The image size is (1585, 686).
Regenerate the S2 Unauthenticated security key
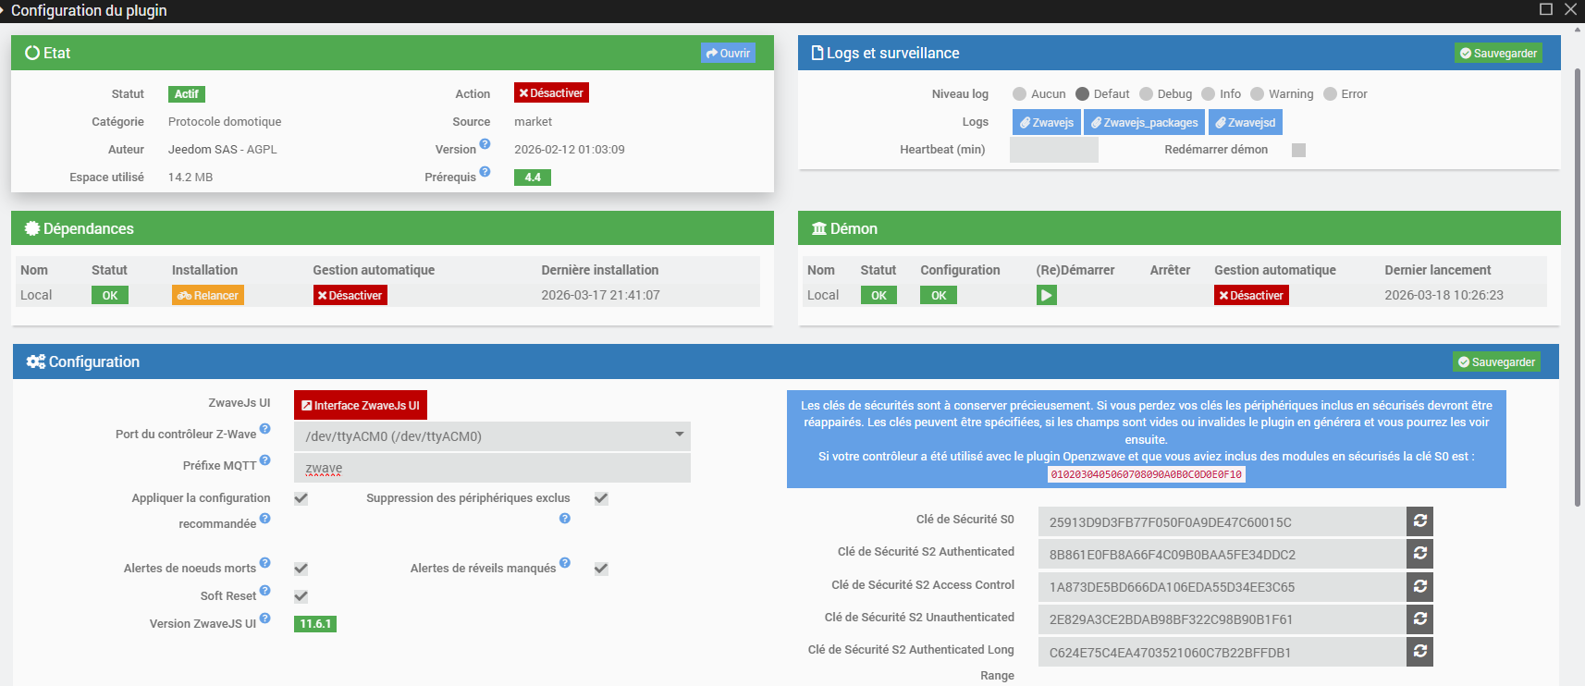click(x=1419, y=619)
